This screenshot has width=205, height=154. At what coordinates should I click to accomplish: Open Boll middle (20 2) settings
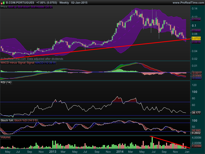tap(42, 7)
